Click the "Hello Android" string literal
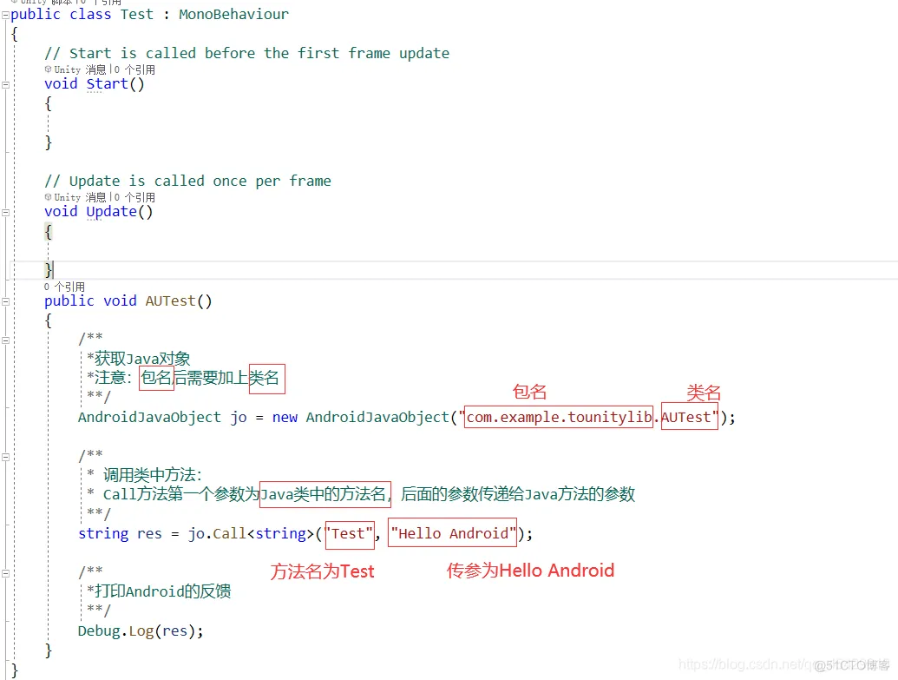Image resolution: width=898 pixels, height=680 pixels. click(453, 534)
